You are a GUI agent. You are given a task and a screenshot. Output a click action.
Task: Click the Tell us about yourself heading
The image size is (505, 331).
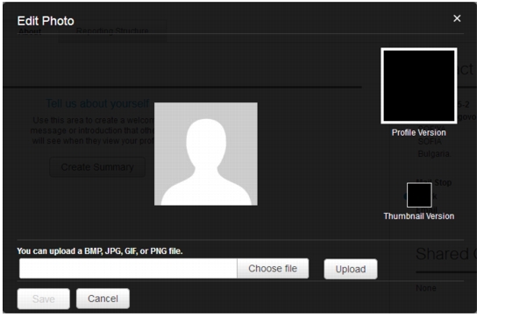(x=97, y=103)
